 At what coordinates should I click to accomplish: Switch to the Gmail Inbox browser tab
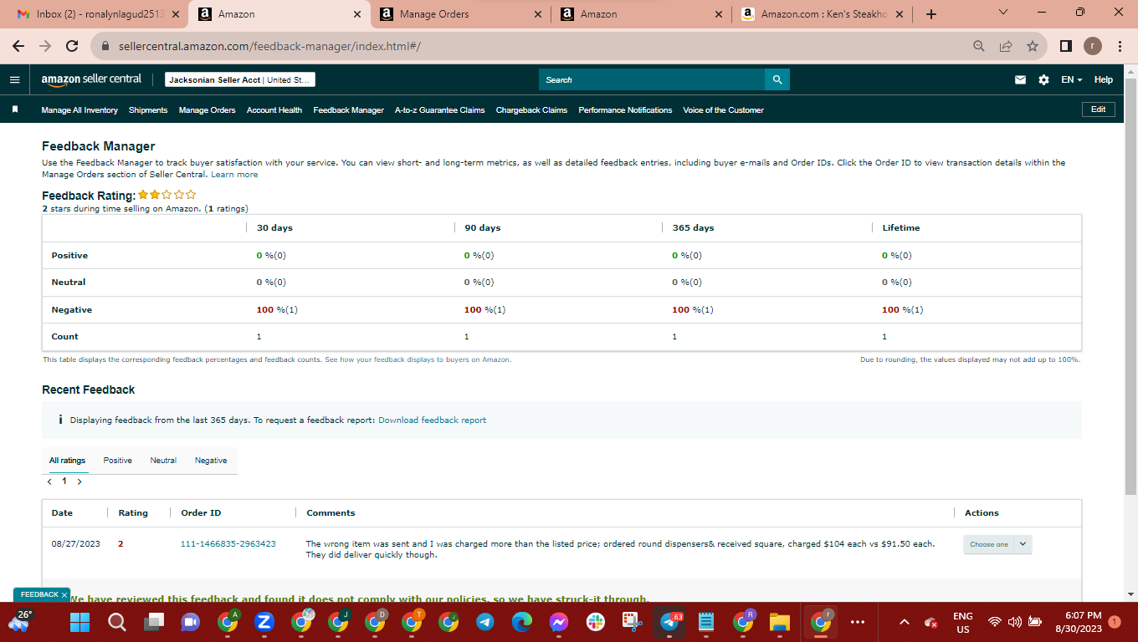coord(98,14)
